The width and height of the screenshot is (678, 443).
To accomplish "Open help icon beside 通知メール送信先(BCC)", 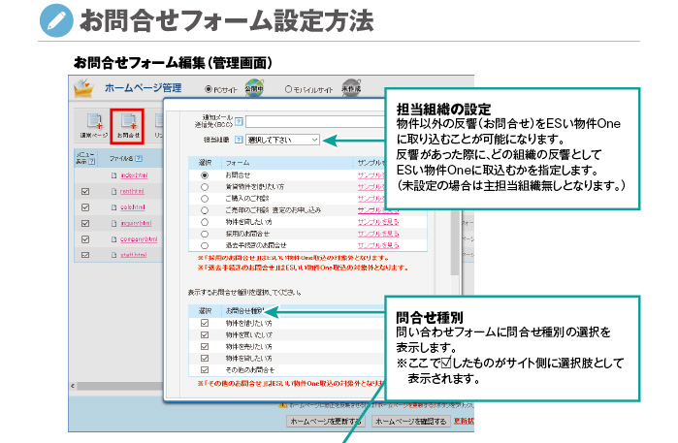I will tap(239, 121).
